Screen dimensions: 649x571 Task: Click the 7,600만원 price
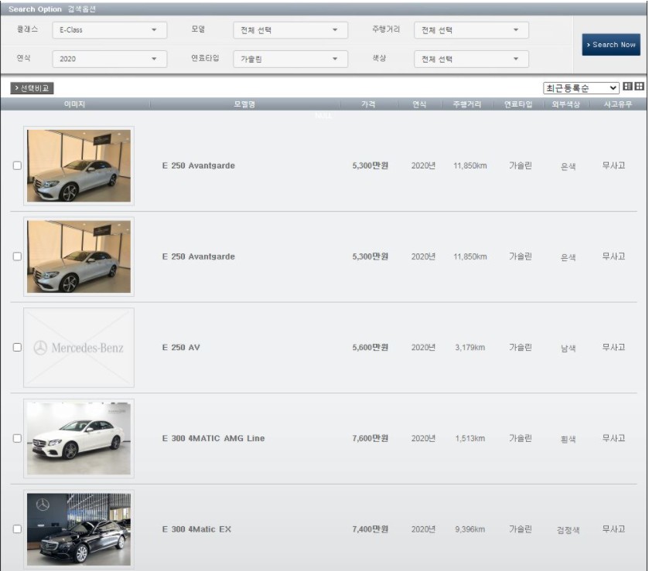click(x=370, y=438)
